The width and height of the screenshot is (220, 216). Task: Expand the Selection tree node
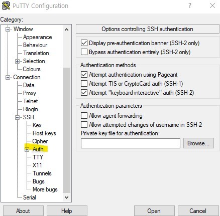click(x=17, y=61)
